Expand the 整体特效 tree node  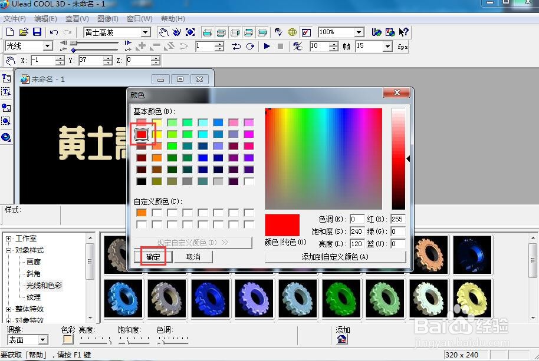[x=9, y=309]
